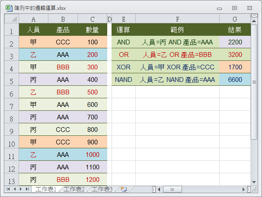Select quantity cell 100

pos(93,42)
